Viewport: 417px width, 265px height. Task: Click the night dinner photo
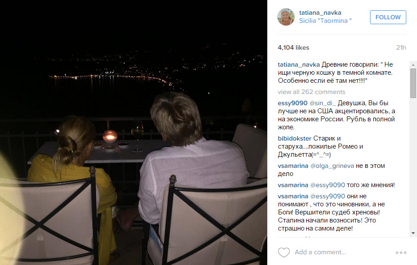[x=134, y=132]
